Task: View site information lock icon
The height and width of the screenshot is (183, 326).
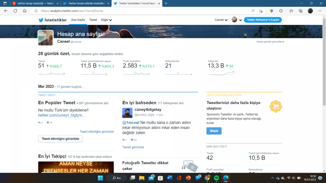Action: tap(36, 11)
